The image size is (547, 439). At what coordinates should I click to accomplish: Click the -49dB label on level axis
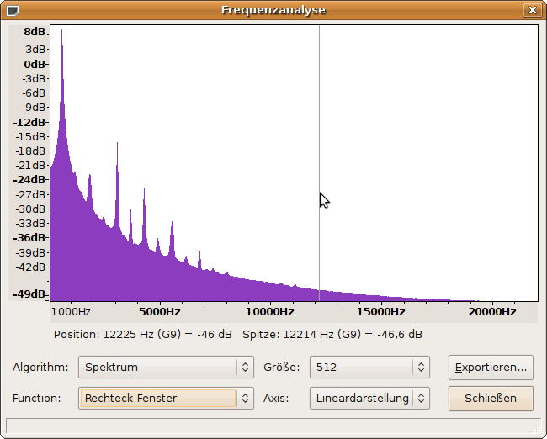(29, 294)
